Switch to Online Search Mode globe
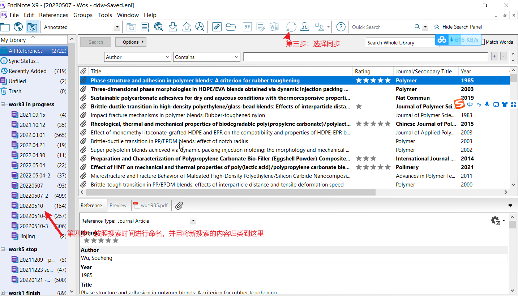The height and width of the screenshot is (296, 518). pyautogui.click(x=18, y=27)
